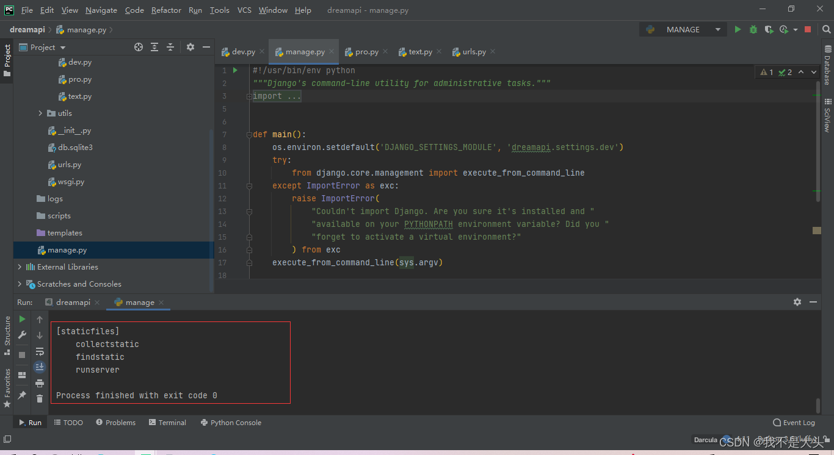
Task: Click the color scheme warning stripe marker
Action: [x=816, y=230]
